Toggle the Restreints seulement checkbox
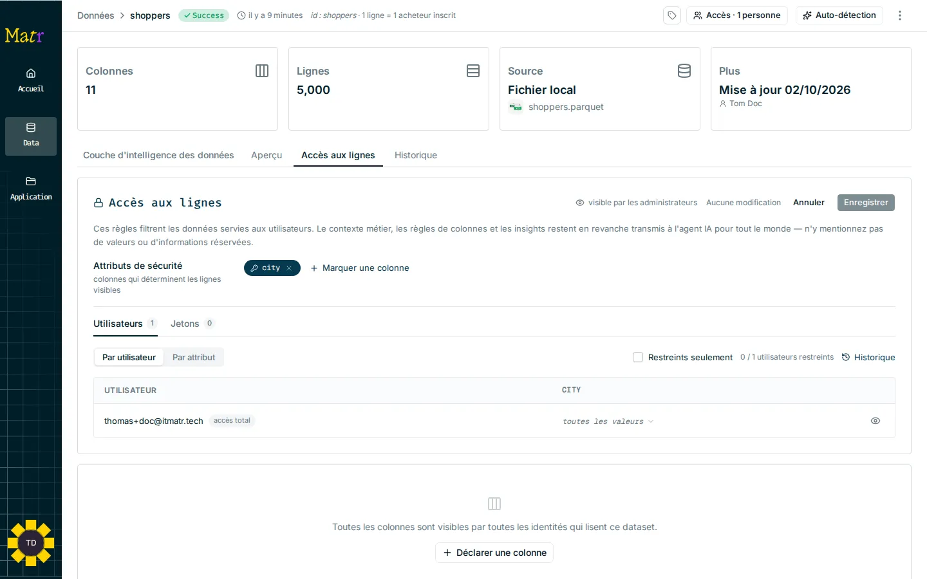Screen dimensions: 927x579 coord(638,357)
